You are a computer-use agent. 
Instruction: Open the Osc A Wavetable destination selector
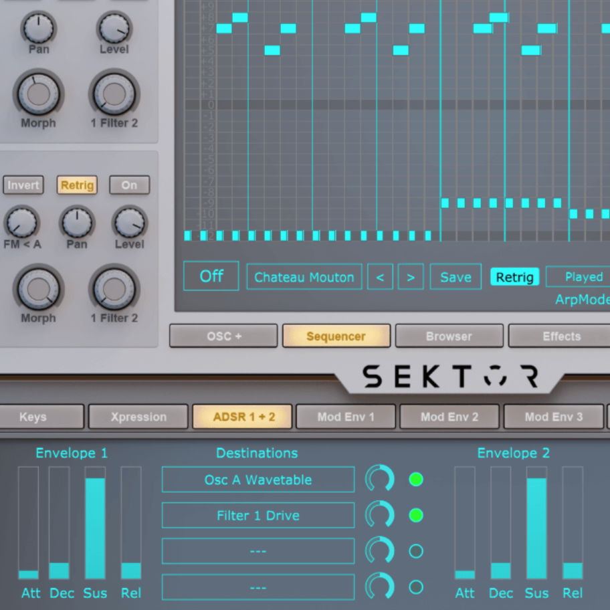point(258,480)
